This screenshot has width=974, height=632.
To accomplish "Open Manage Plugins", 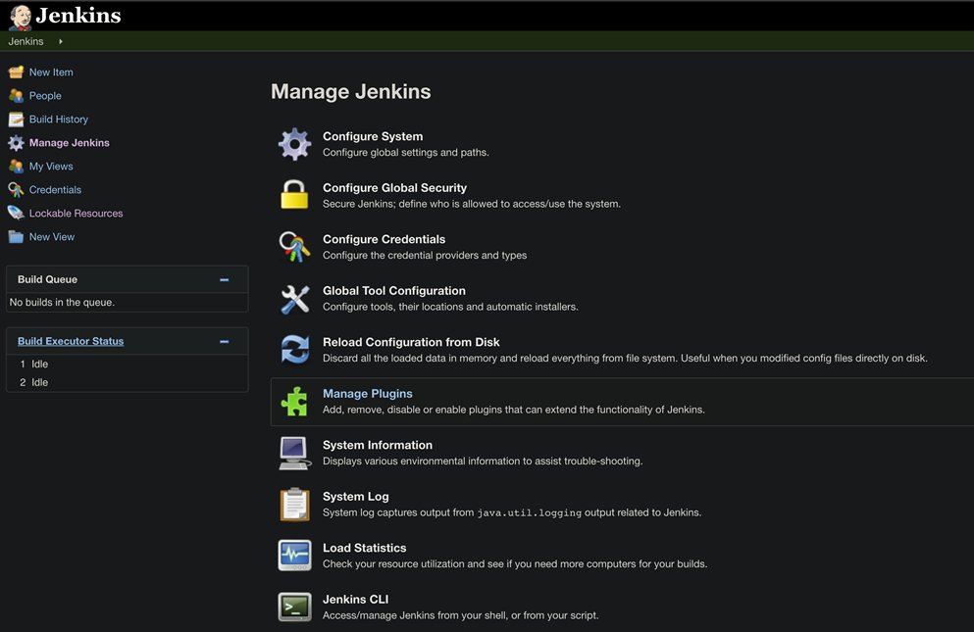I will pyautogui.click(x=367, y=394).
